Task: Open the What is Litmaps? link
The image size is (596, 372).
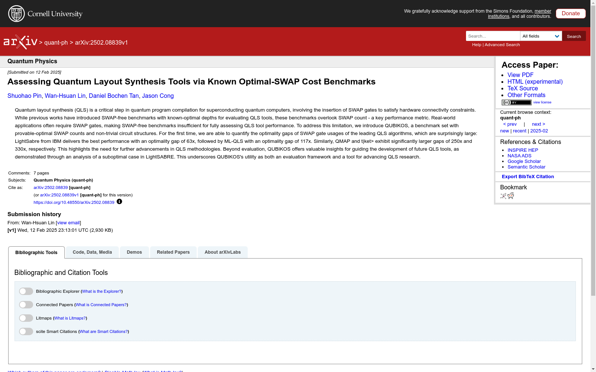Action: (70, 318)
